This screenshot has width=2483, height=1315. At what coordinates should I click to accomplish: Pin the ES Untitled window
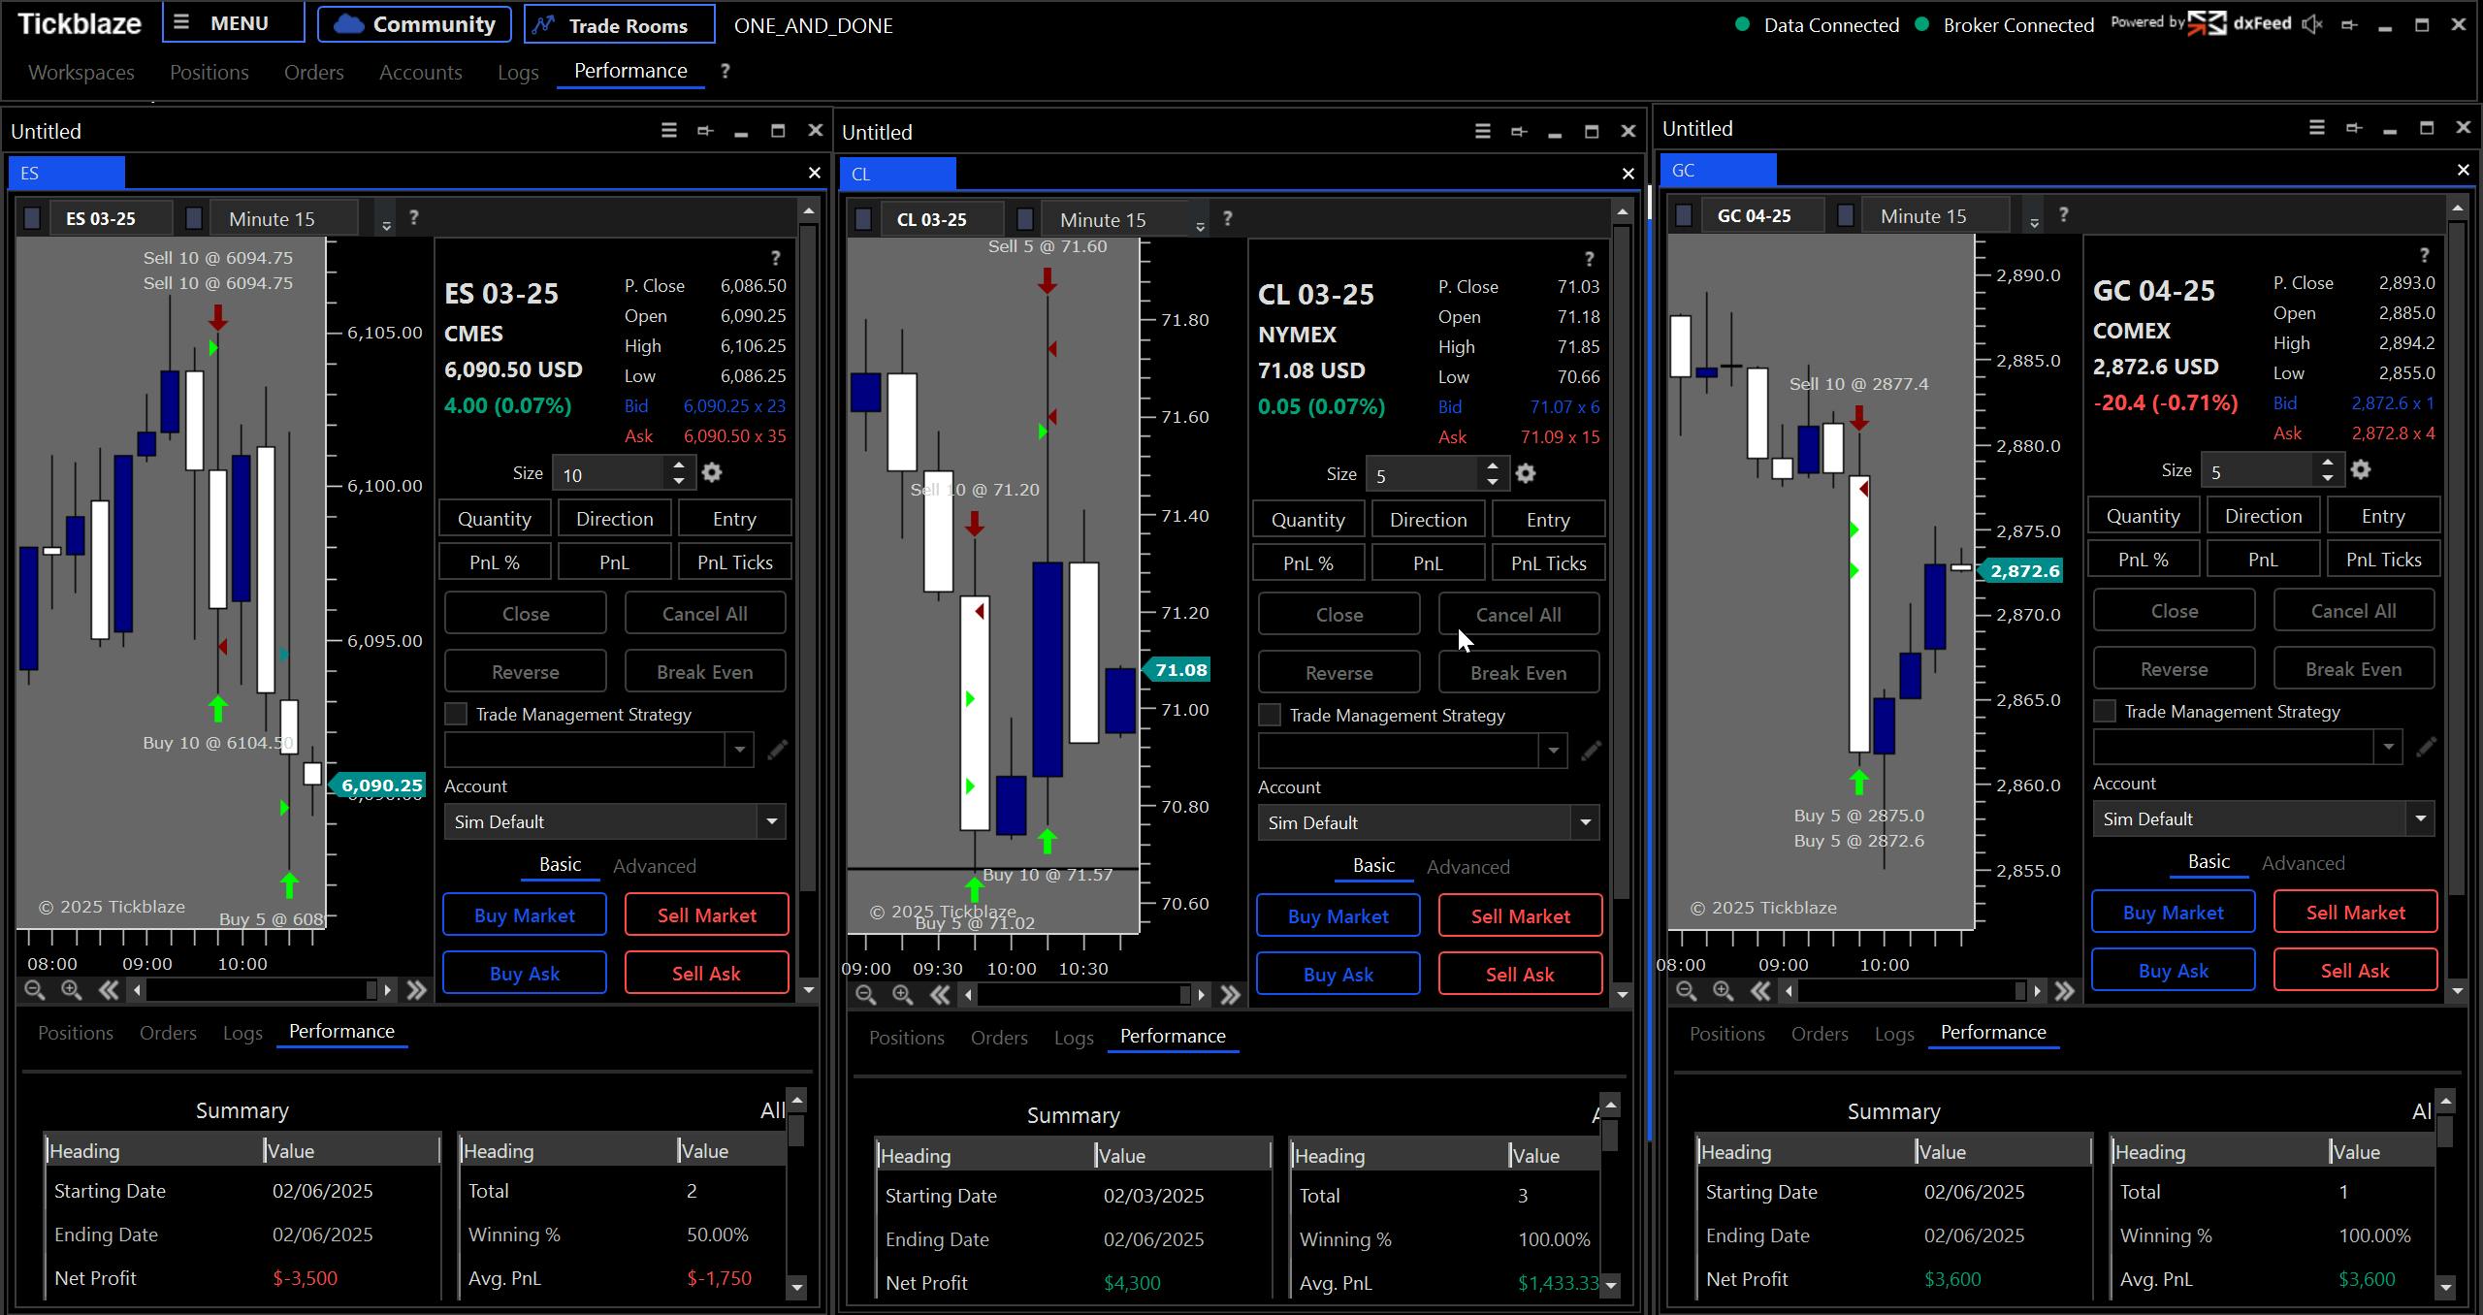coord(705,130)
